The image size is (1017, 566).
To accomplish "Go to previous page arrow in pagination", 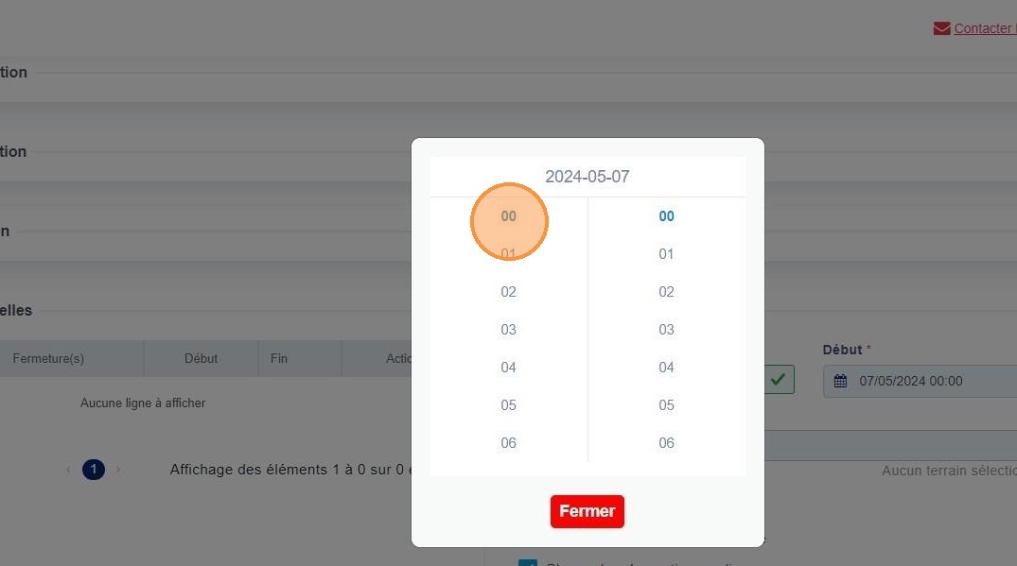I will click(68, 470).
